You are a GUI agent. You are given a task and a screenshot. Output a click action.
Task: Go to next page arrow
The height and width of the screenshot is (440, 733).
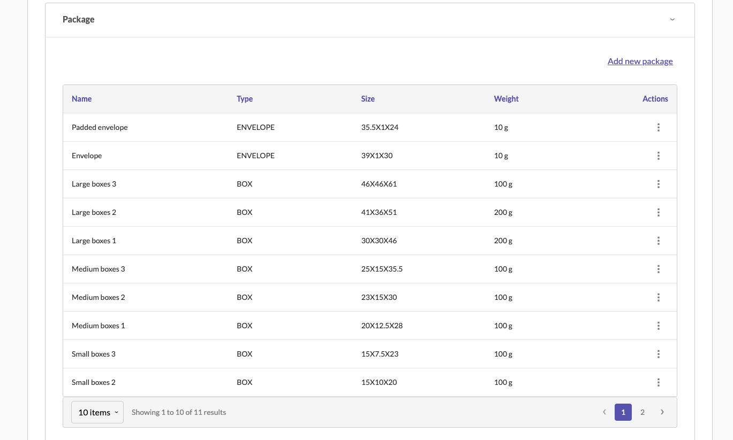[662, 412]
